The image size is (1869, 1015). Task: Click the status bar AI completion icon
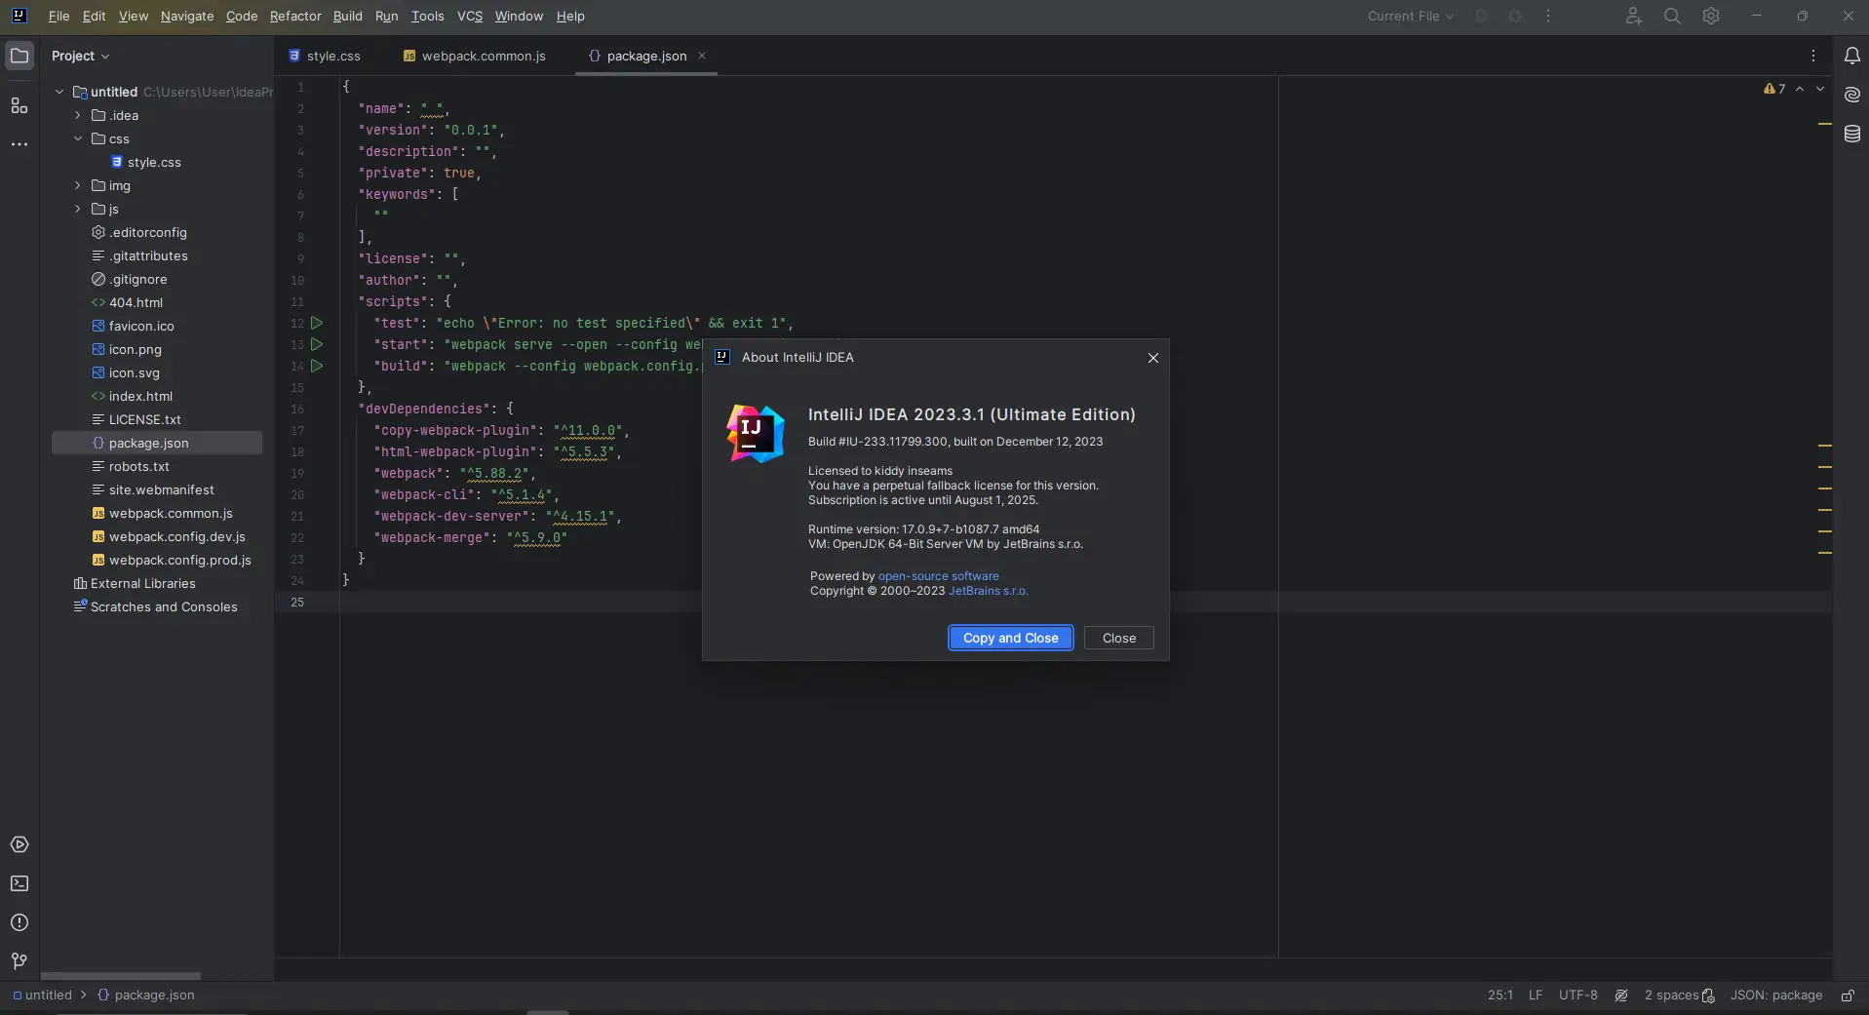tap(1621, 995)
